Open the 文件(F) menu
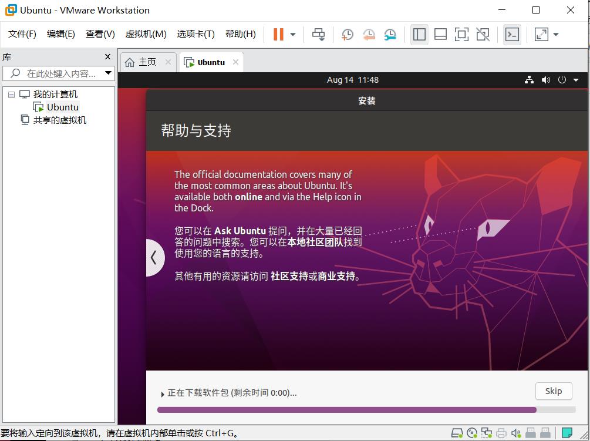This screenshot has height=441, width=590. 22,34
